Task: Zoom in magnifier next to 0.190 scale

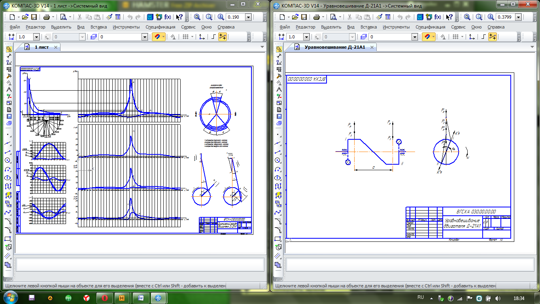Action: pos(221,17)
